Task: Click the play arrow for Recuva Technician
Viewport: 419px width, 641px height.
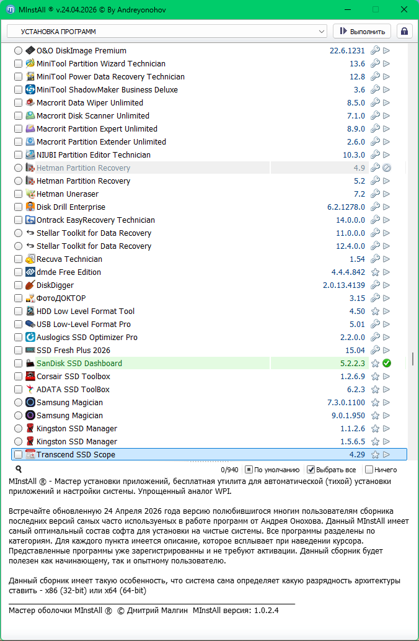Action: pyautogui.click(x=387, y=259)
